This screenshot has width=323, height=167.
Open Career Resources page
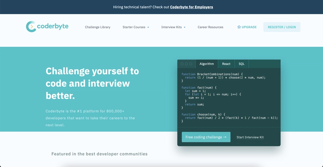click(210, 27)
